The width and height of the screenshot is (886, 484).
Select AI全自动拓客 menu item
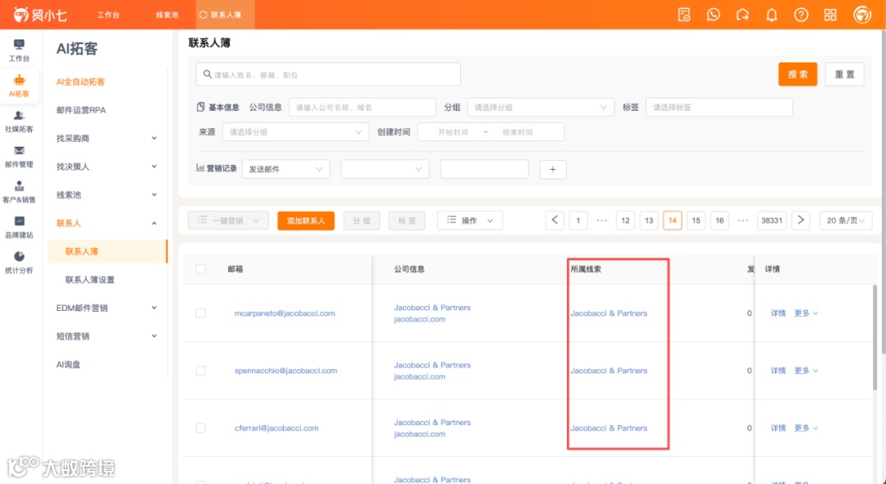tap(80, 82)
